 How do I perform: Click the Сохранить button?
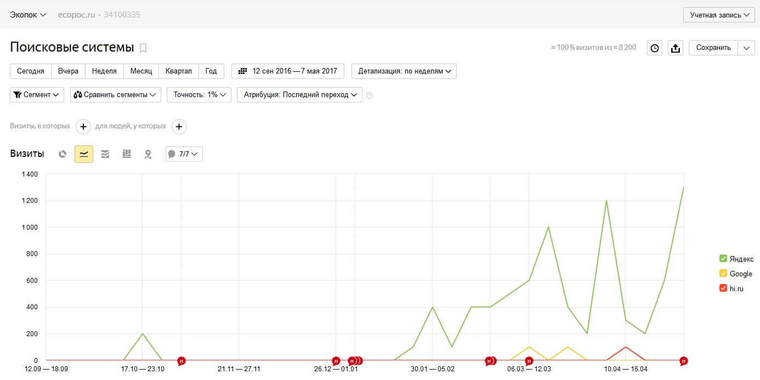click(713, 48)
